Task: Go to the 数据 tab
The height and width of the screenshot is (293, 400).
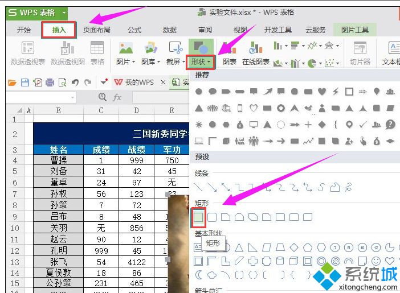Action: [x=170, y=30]
